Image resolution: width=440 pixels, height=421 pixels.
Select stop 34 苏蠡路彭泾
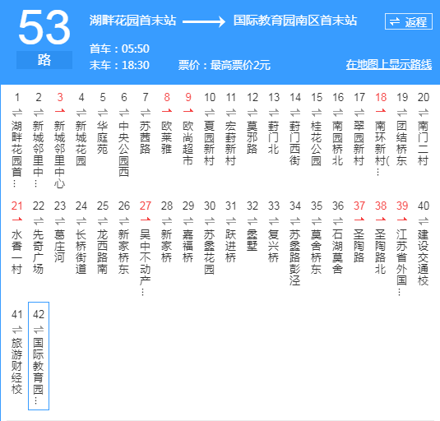(x=295, y=257)
